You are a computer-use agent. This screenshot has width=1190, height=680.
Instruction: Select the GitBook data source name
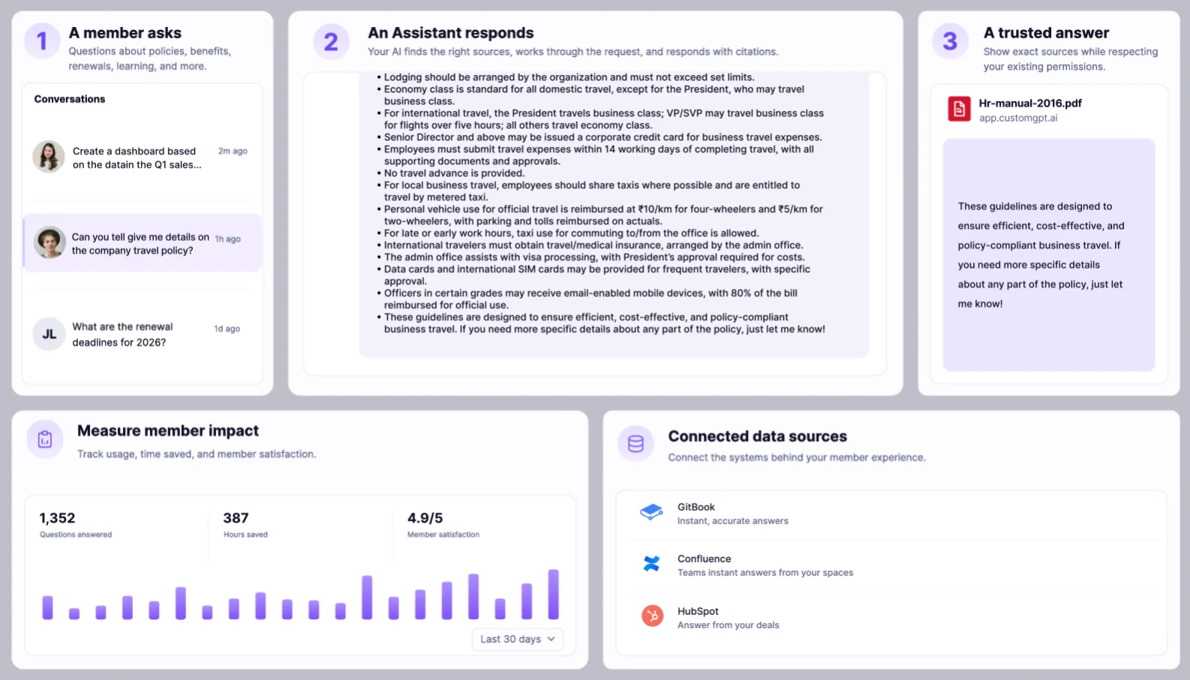tap(696, 507)
